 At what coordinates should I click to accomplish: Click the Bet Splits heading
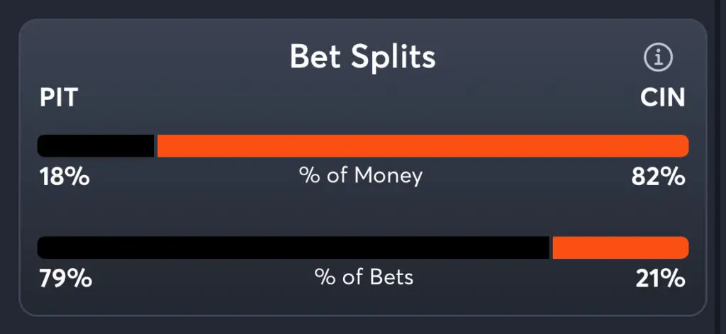click(x=362, y=58)
